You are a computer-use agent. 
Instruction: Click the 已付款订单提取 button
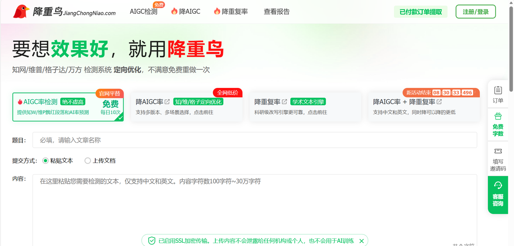420,12
